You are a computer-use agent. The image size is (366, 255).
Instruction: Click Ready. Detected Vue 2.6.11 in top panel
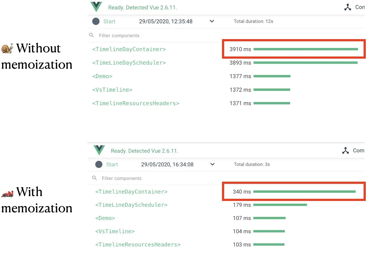coord(143,8)
